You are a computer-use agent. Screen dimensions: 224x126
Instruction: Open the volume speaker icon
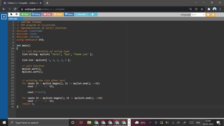click(178, 123)
